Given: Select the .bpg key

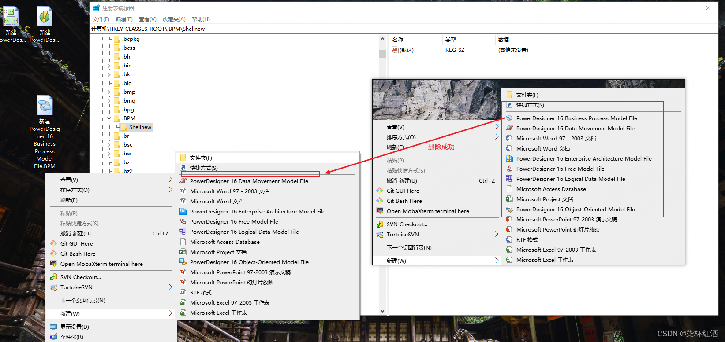Looking at the screenshot, I should (128, 110).
